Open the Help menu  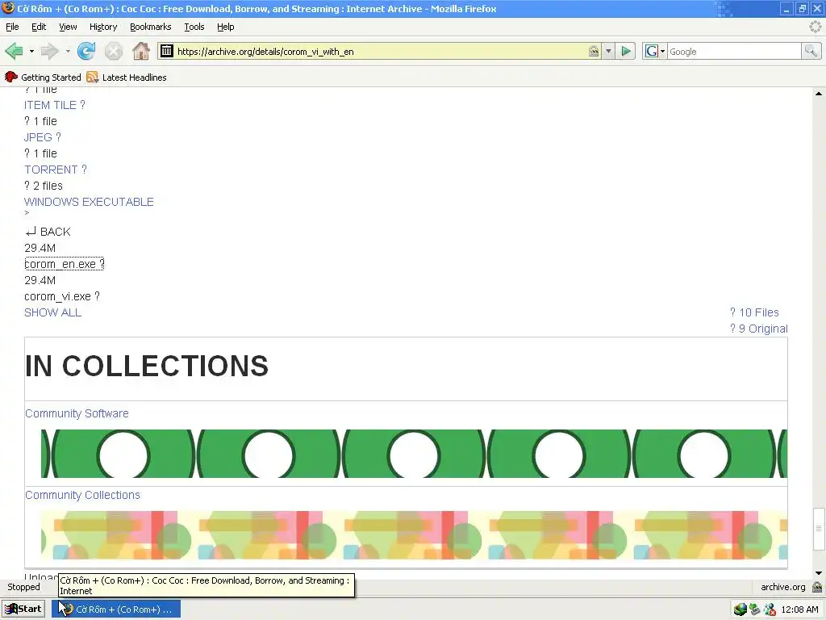pos(226,27)
